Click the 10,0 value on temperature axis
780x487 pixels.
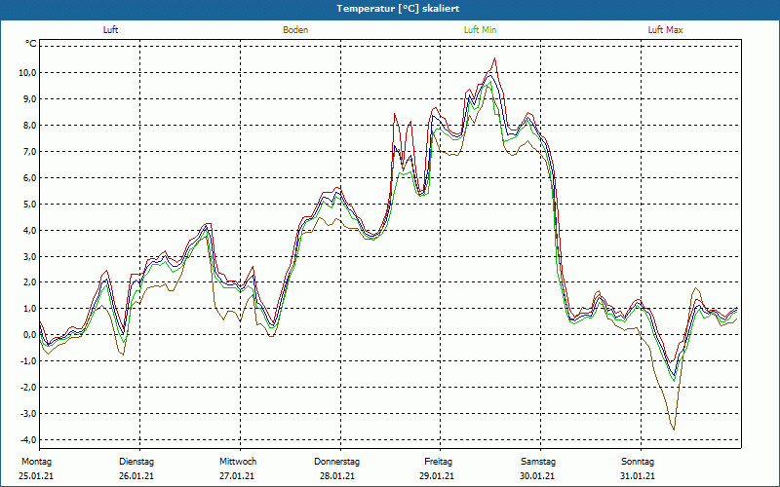tap(25, 73)
